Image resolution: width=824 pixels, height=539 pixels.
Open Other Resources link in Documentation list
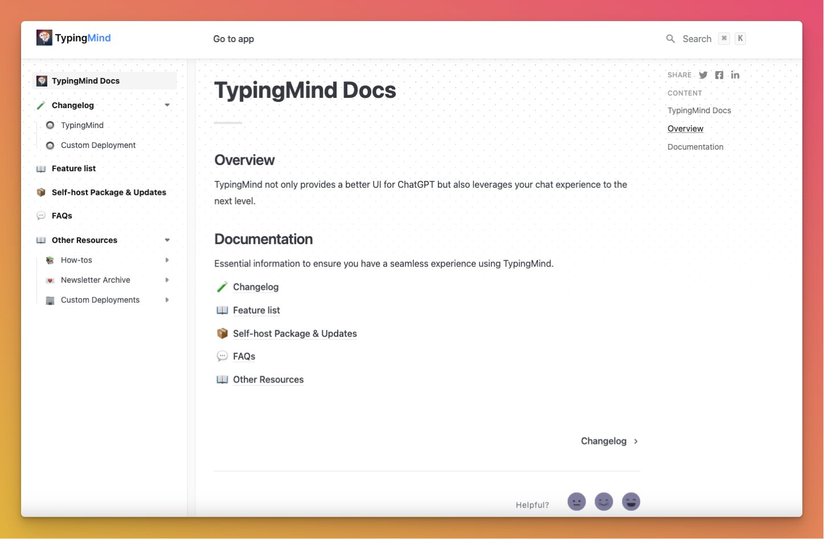(268, 380)
